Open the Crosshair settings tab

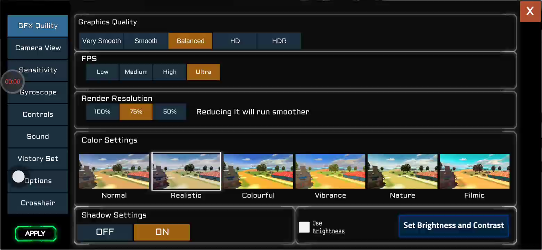tap(38, 203)
